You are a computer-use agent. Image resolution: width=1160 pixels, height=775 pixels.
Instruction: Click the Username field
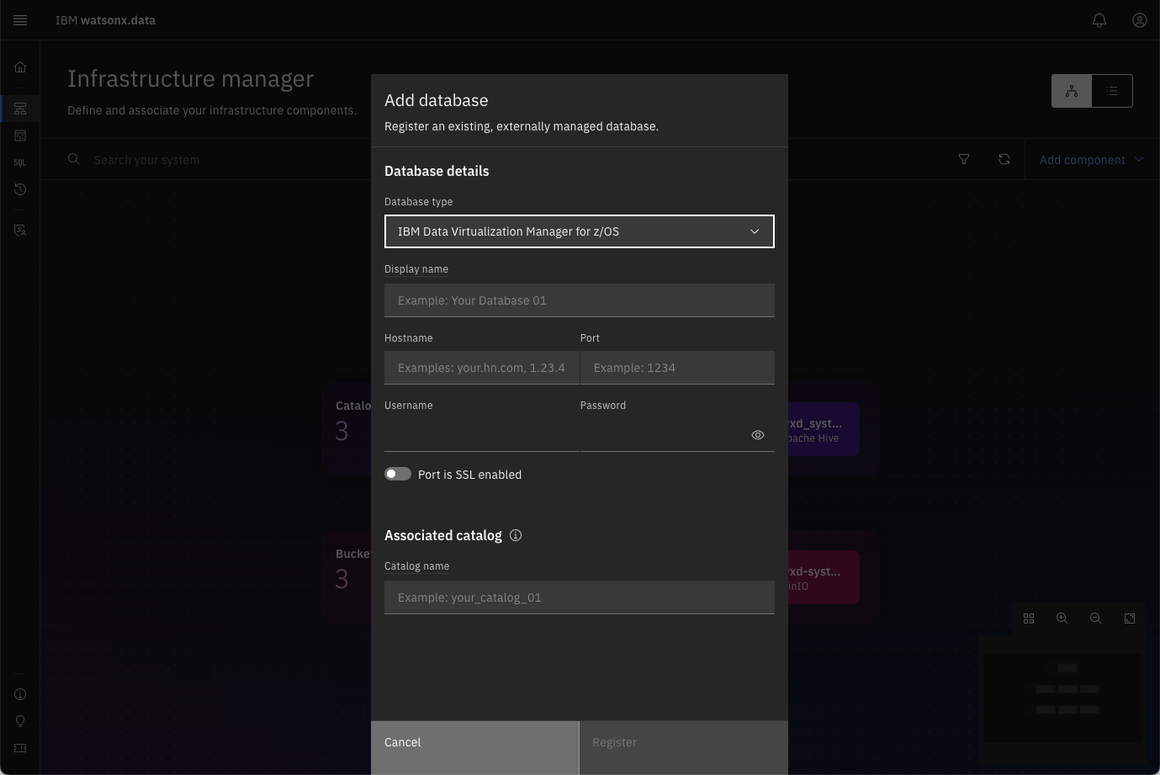tap(482, 435)
